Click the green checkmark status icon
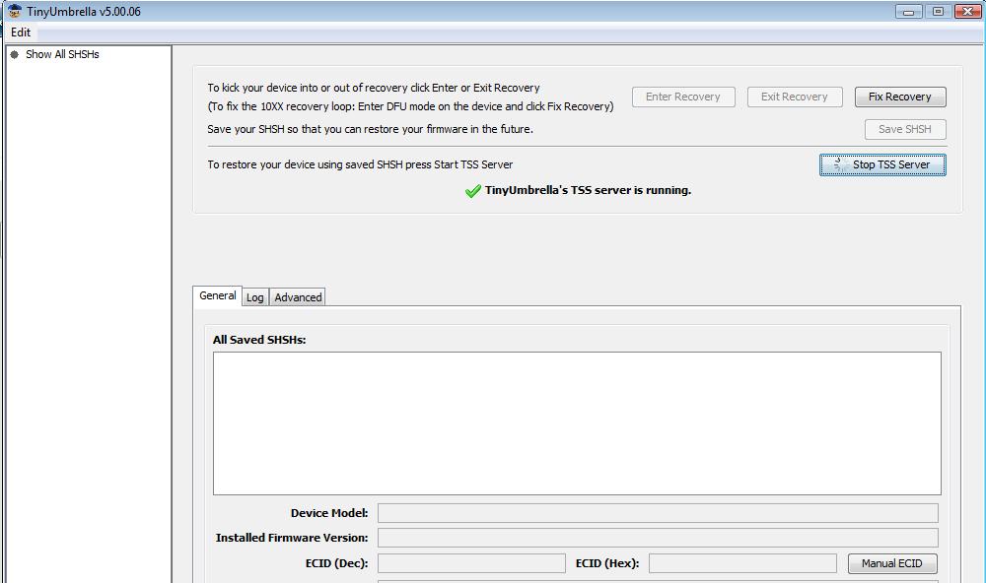Viewport: 986px width, 583px height. coord(473,191)
